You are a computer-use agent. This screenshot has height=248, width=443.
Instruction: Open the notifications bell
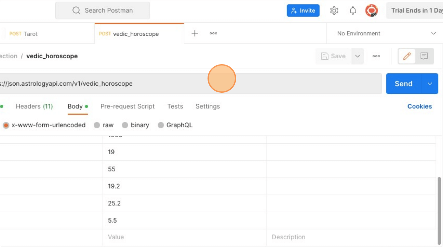[x=353, y=11]
